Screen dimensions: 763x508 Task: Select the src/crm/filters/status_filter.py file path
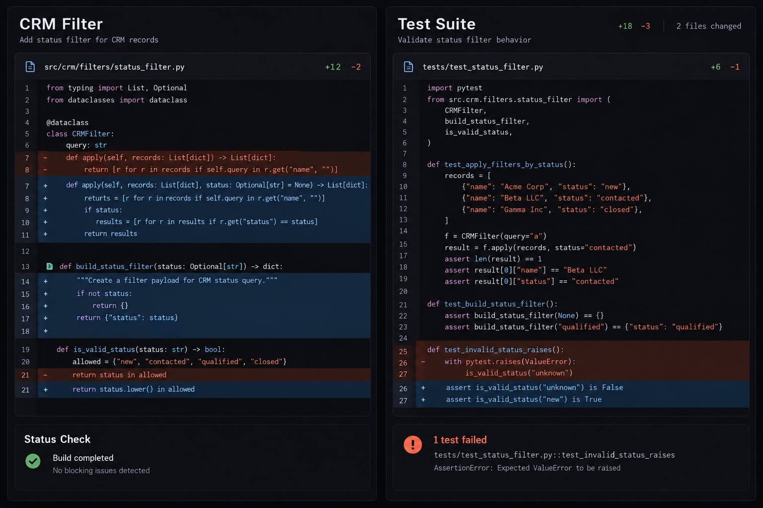(x=114, y=67)
